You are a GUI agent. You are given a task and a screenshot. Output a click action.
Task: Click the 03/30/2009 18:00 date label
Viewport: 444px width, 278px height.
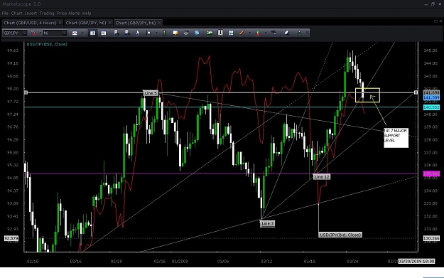pyautogui.click(x=416, y=261)
